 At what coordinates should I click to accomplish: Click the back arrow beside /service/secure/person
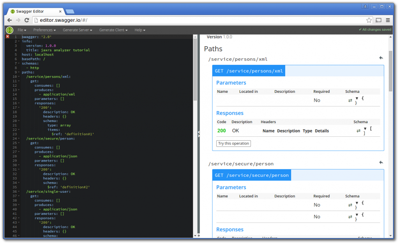pos(381,162)
